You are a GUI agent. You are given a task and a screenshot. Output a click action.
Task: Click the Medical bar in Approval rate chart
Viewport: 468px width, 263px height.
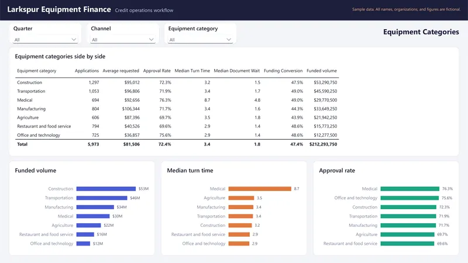pos(410,189)
